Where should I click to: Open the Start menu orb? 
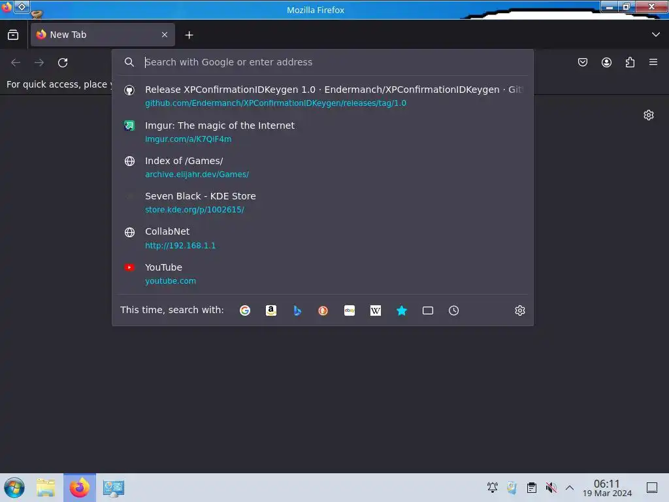(x=14, y=488)
